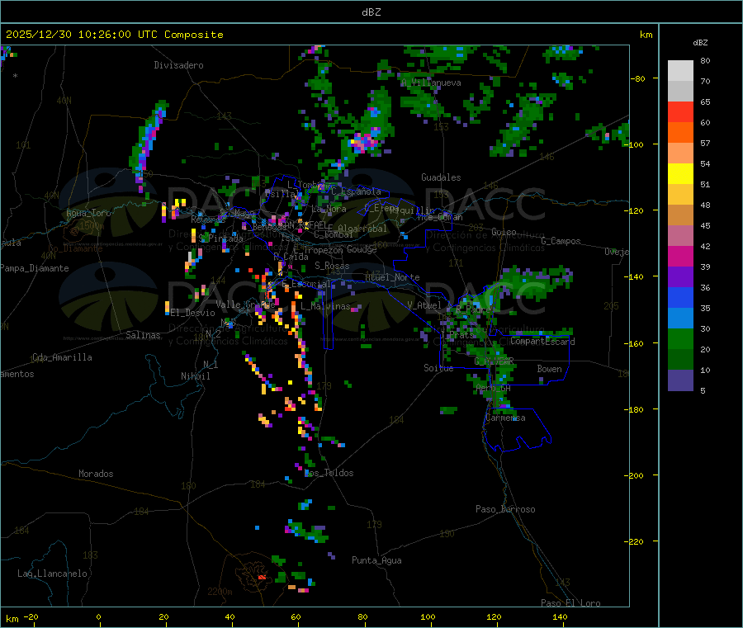Click the A_Villanueva map label
This screenshot has height=628, width=743.
[x=431, y=83]
